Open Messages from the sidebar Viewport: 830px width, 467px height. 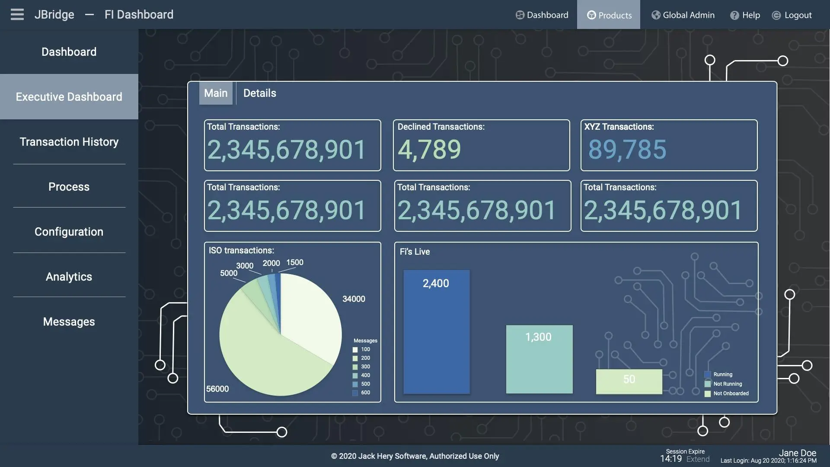pos(69,322)
